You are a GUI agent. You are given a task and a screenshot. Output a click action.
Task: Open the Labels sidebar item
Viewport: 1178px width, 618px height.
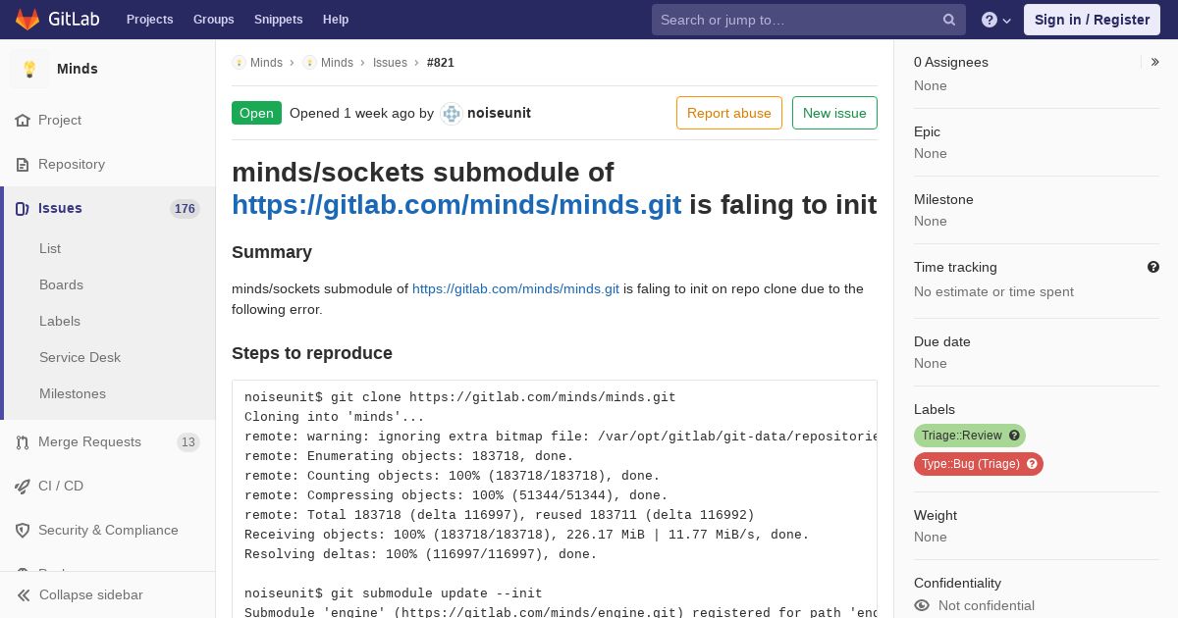[60, 322]
